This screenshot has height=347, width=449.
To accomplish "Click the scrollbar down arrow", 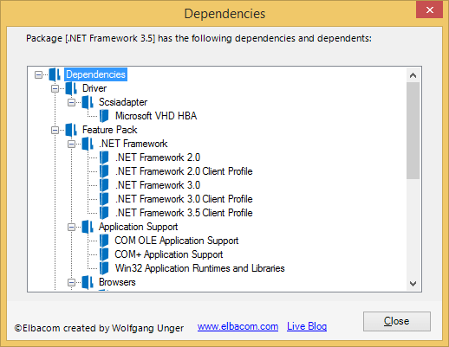I will [413, 284].
